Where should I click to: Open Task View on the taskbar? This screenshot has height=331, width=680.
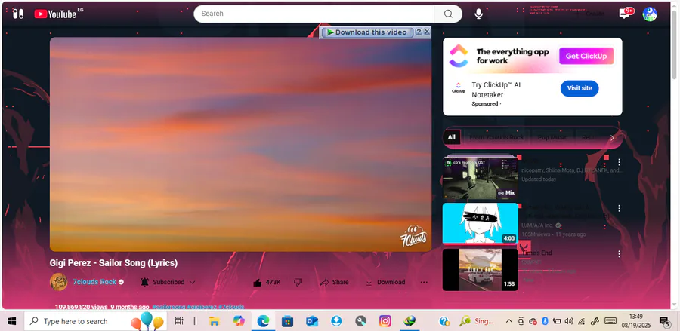178,321
